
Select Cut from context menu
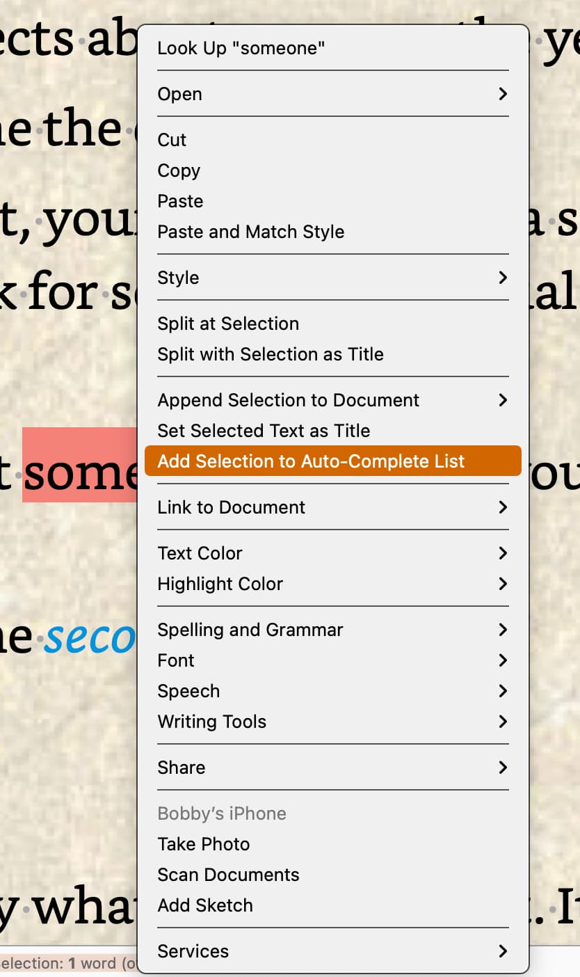click(332, 140)
